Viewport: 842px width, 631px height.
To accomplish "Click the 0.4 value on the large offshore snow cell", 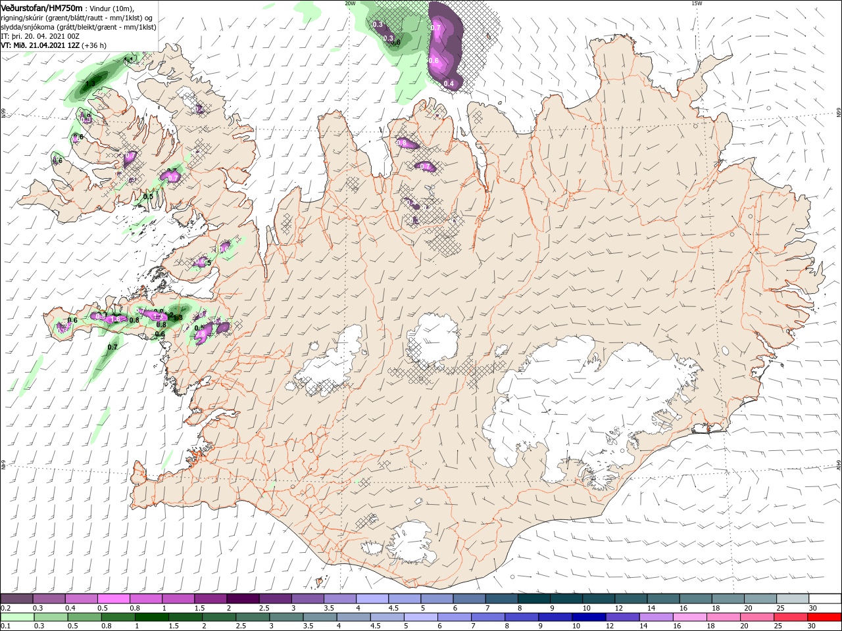I will coord(449,83).
